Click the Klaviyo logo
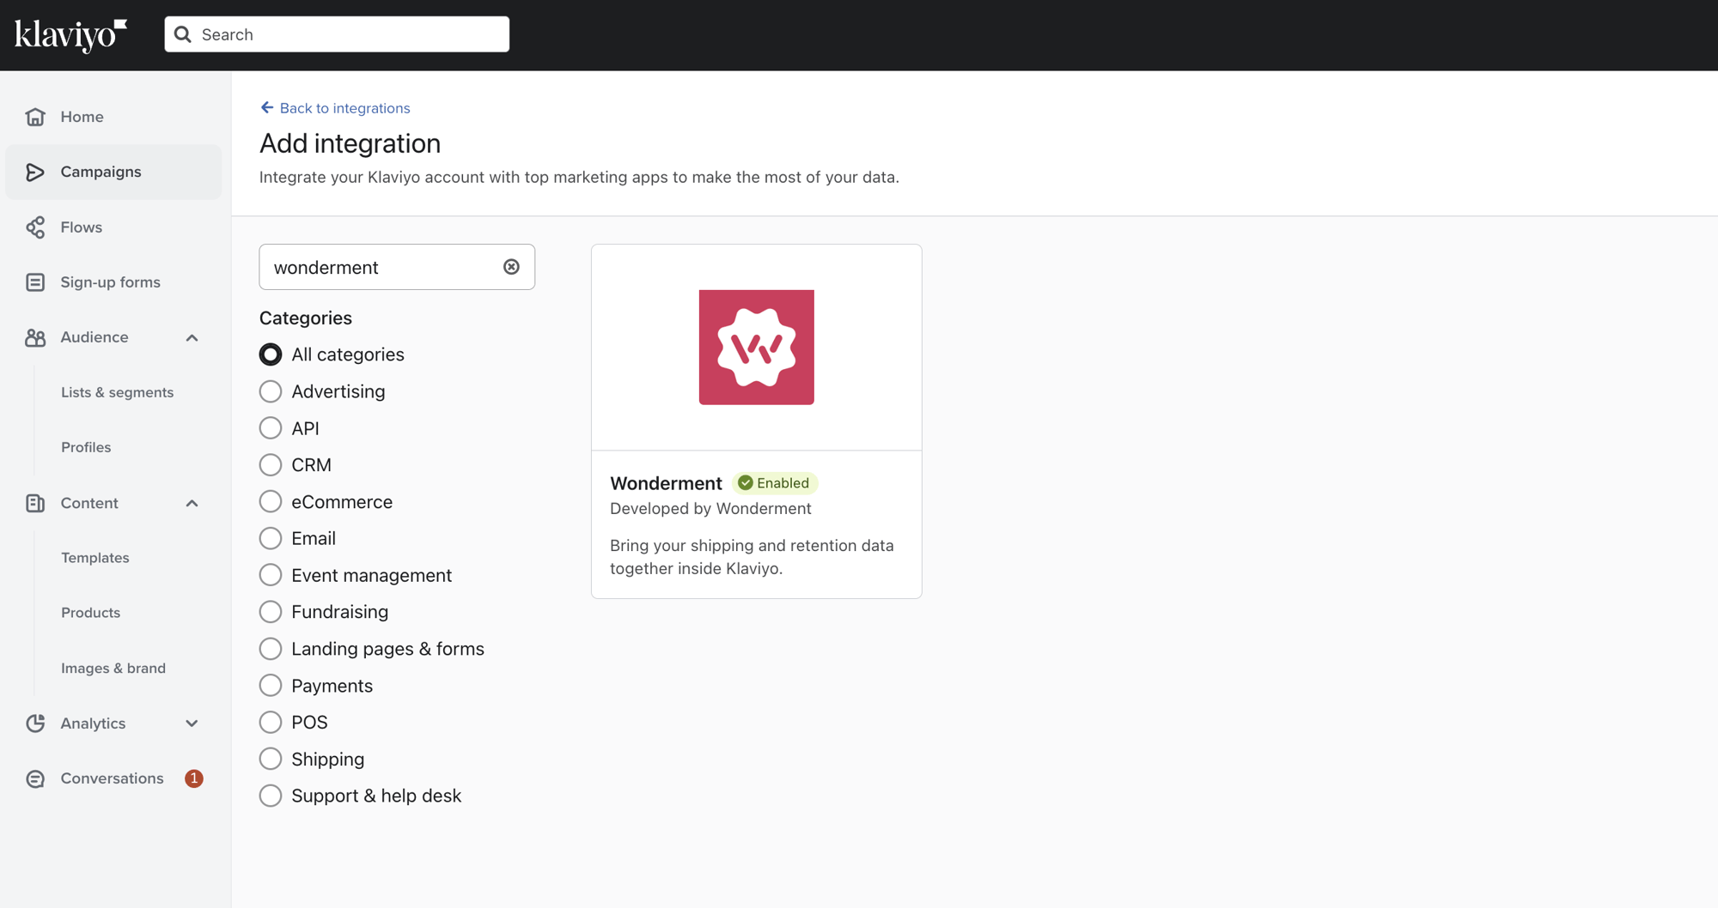 [x=70, y=35]
